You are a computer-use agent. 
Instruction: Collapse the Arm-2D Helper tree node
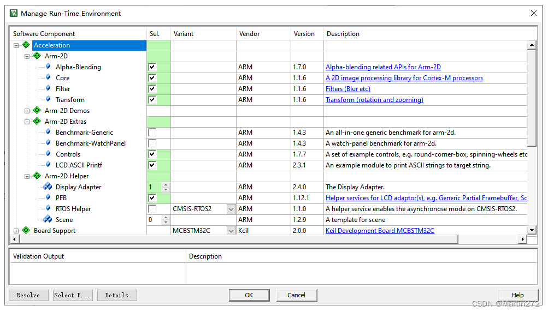[x=27, y=176]
